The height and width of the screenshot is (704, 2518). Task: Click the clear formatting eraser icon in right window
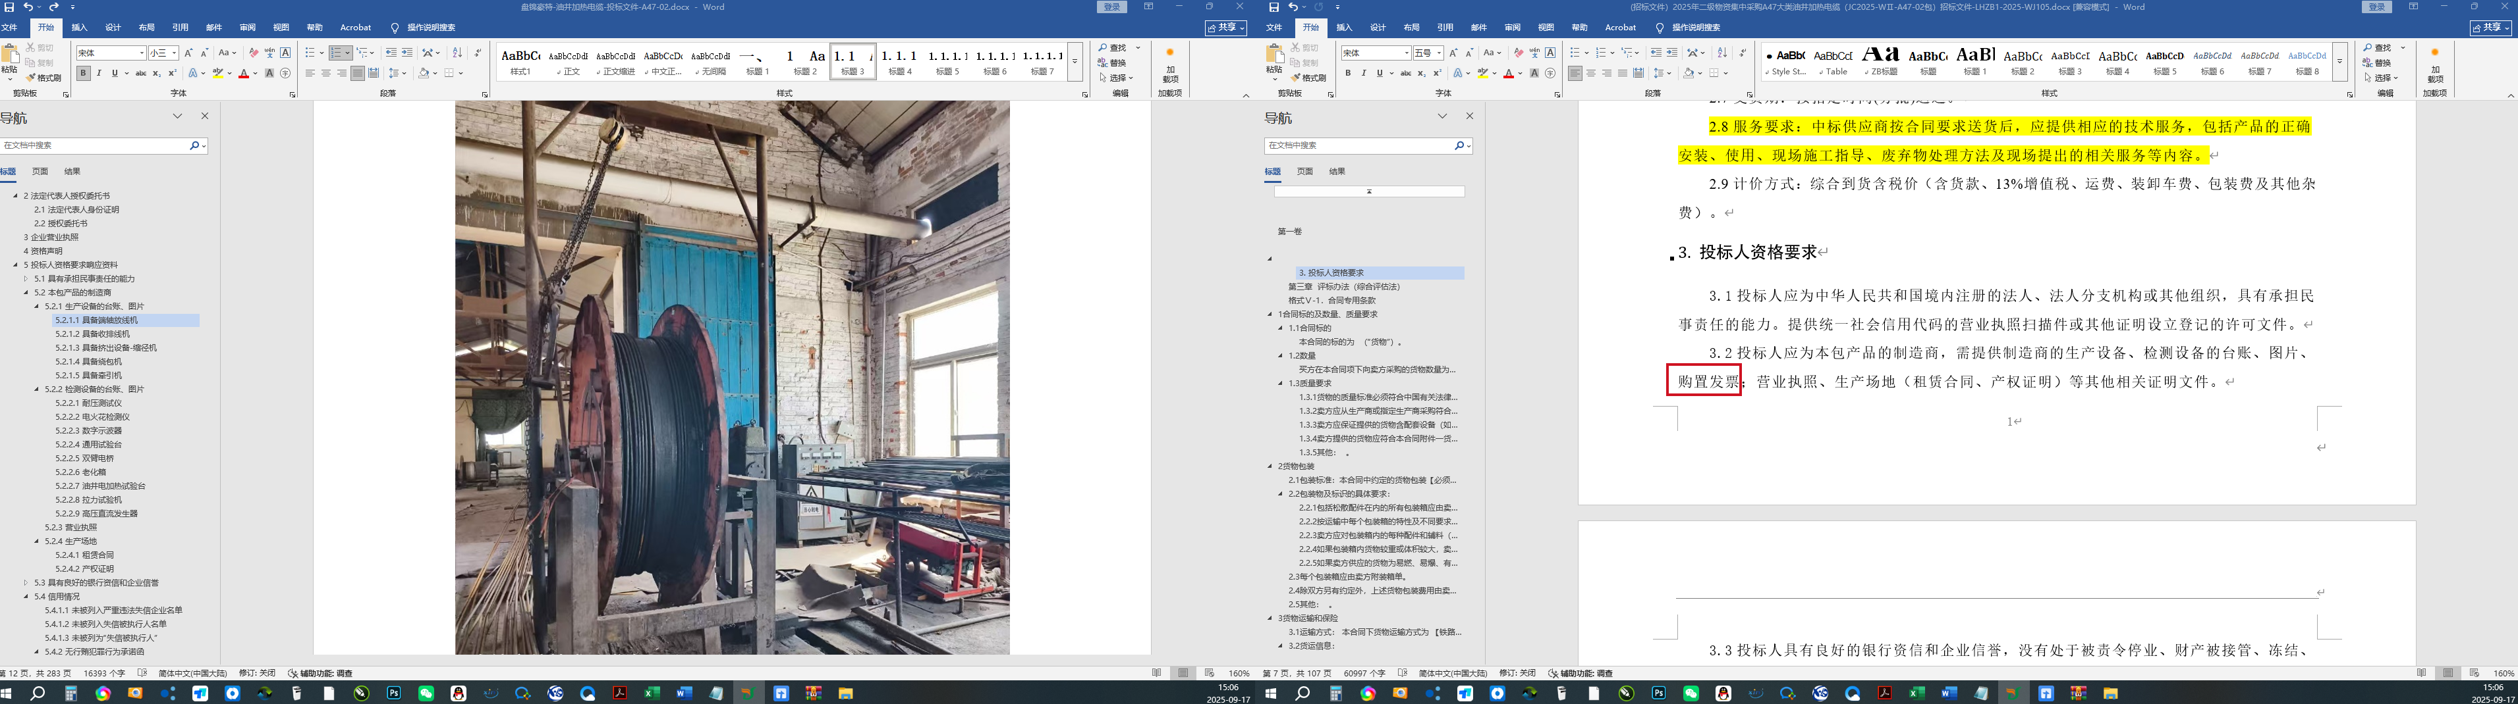coord(1518,53)
